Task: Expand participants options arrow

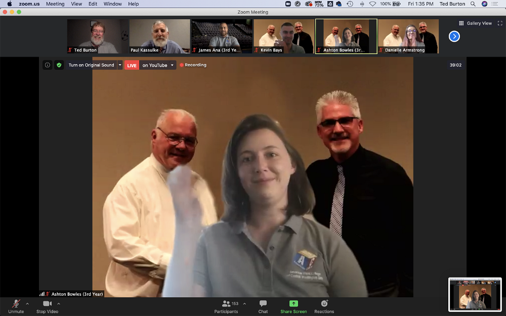Action: (244, 303)
